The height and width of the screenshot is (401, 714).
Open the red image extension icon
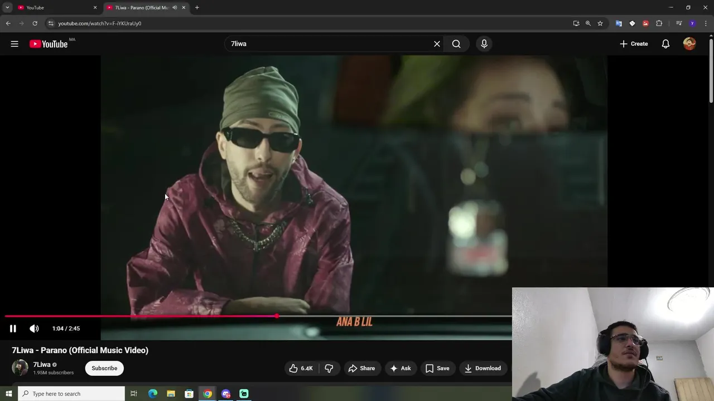tap(645, 23)
